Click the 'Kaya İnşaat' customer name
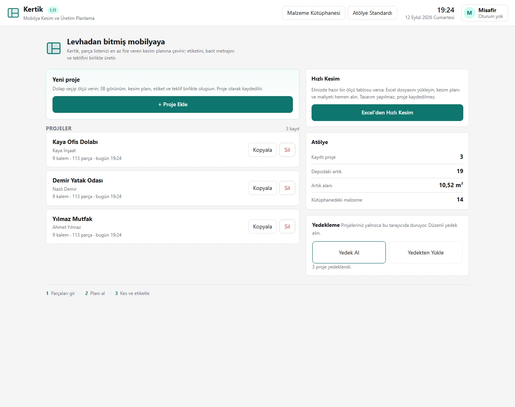The width and height of the screenshot is (515, 407). tap(64, 151)
